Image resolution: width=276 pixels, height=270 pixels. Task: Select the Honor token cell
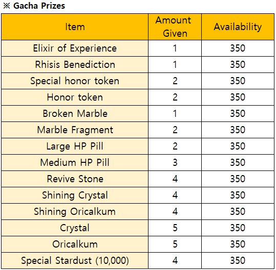(x=75, y=97)
